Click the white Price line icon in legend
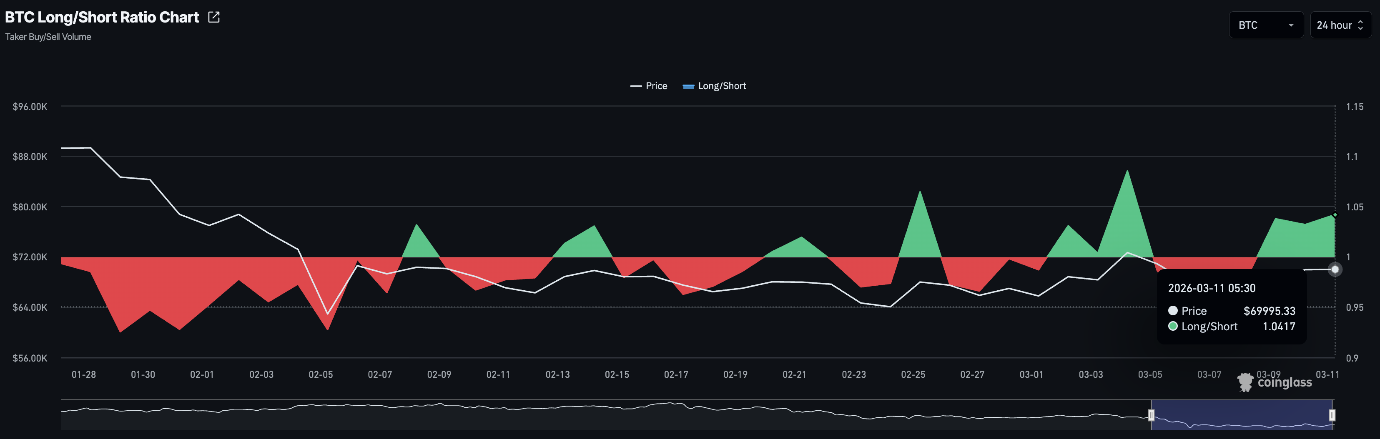The width and height of the screenshot is (1380, 439). coord(635,86)
